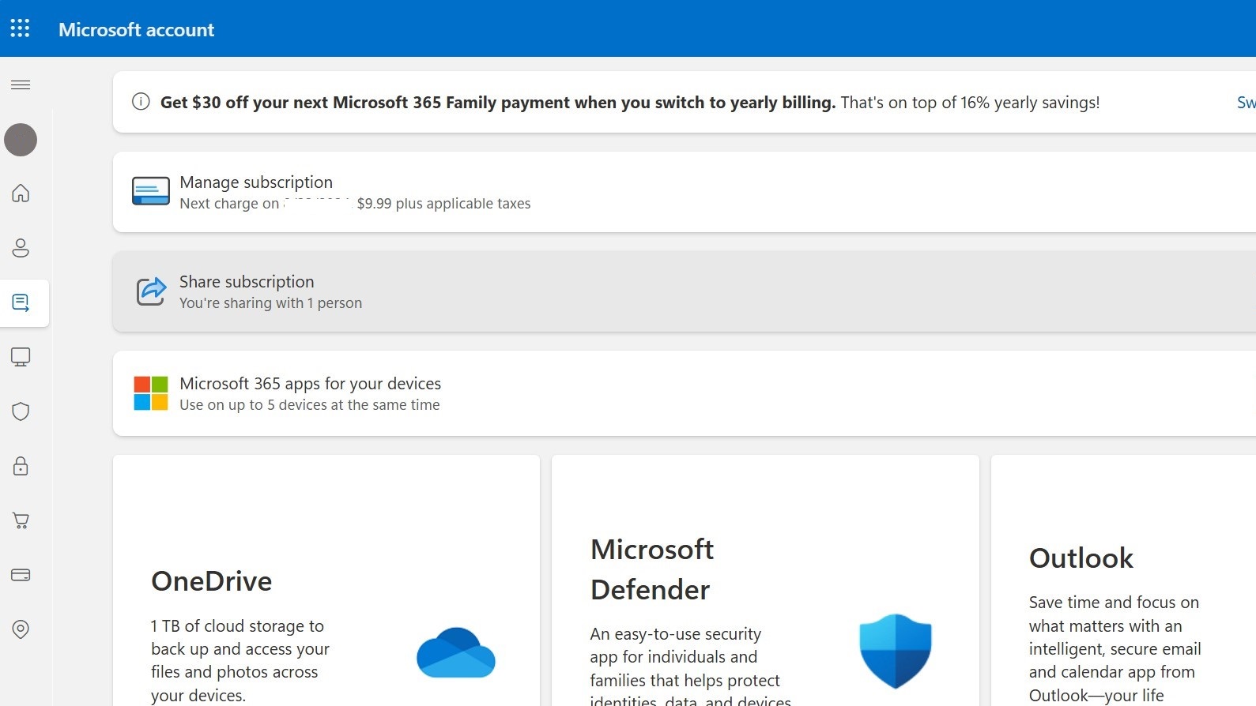Click the Microsoft four-color logo icon
1256x706 pixels.
[x=151, y=393]
